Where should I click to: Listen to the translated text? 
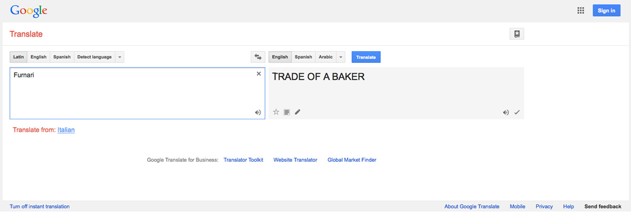point(506,113)
